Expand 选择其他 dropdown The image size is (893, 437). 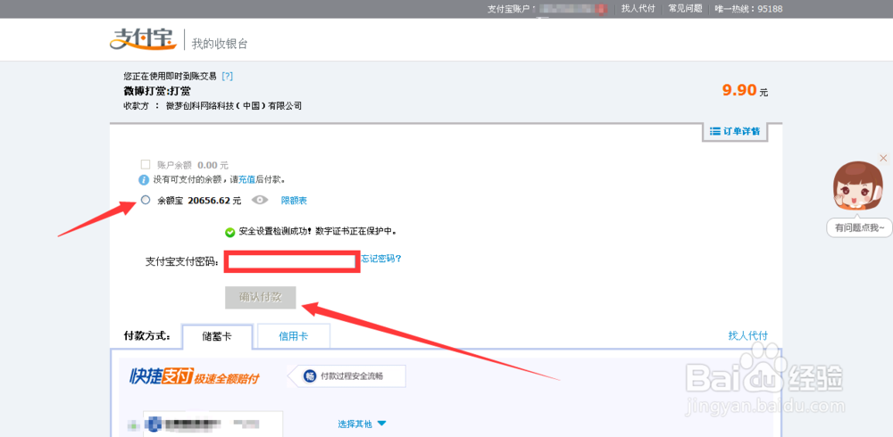tap(362, 424)
